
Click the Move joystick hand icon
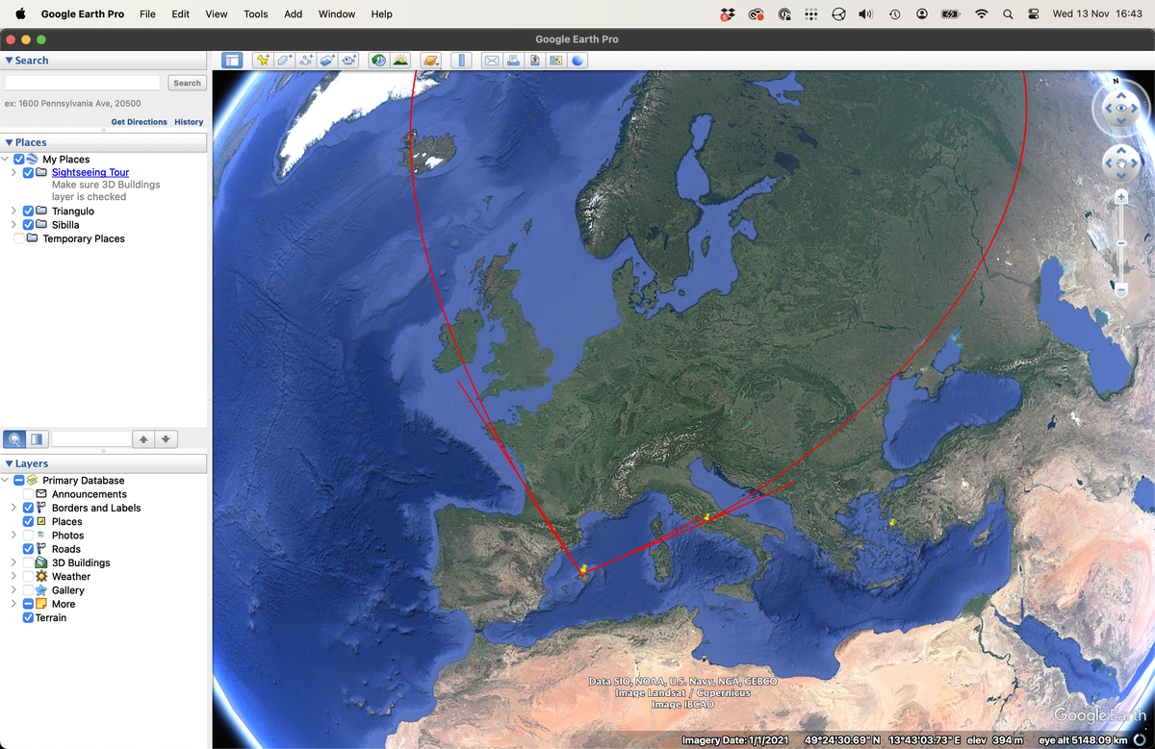tap(1120, 162)
